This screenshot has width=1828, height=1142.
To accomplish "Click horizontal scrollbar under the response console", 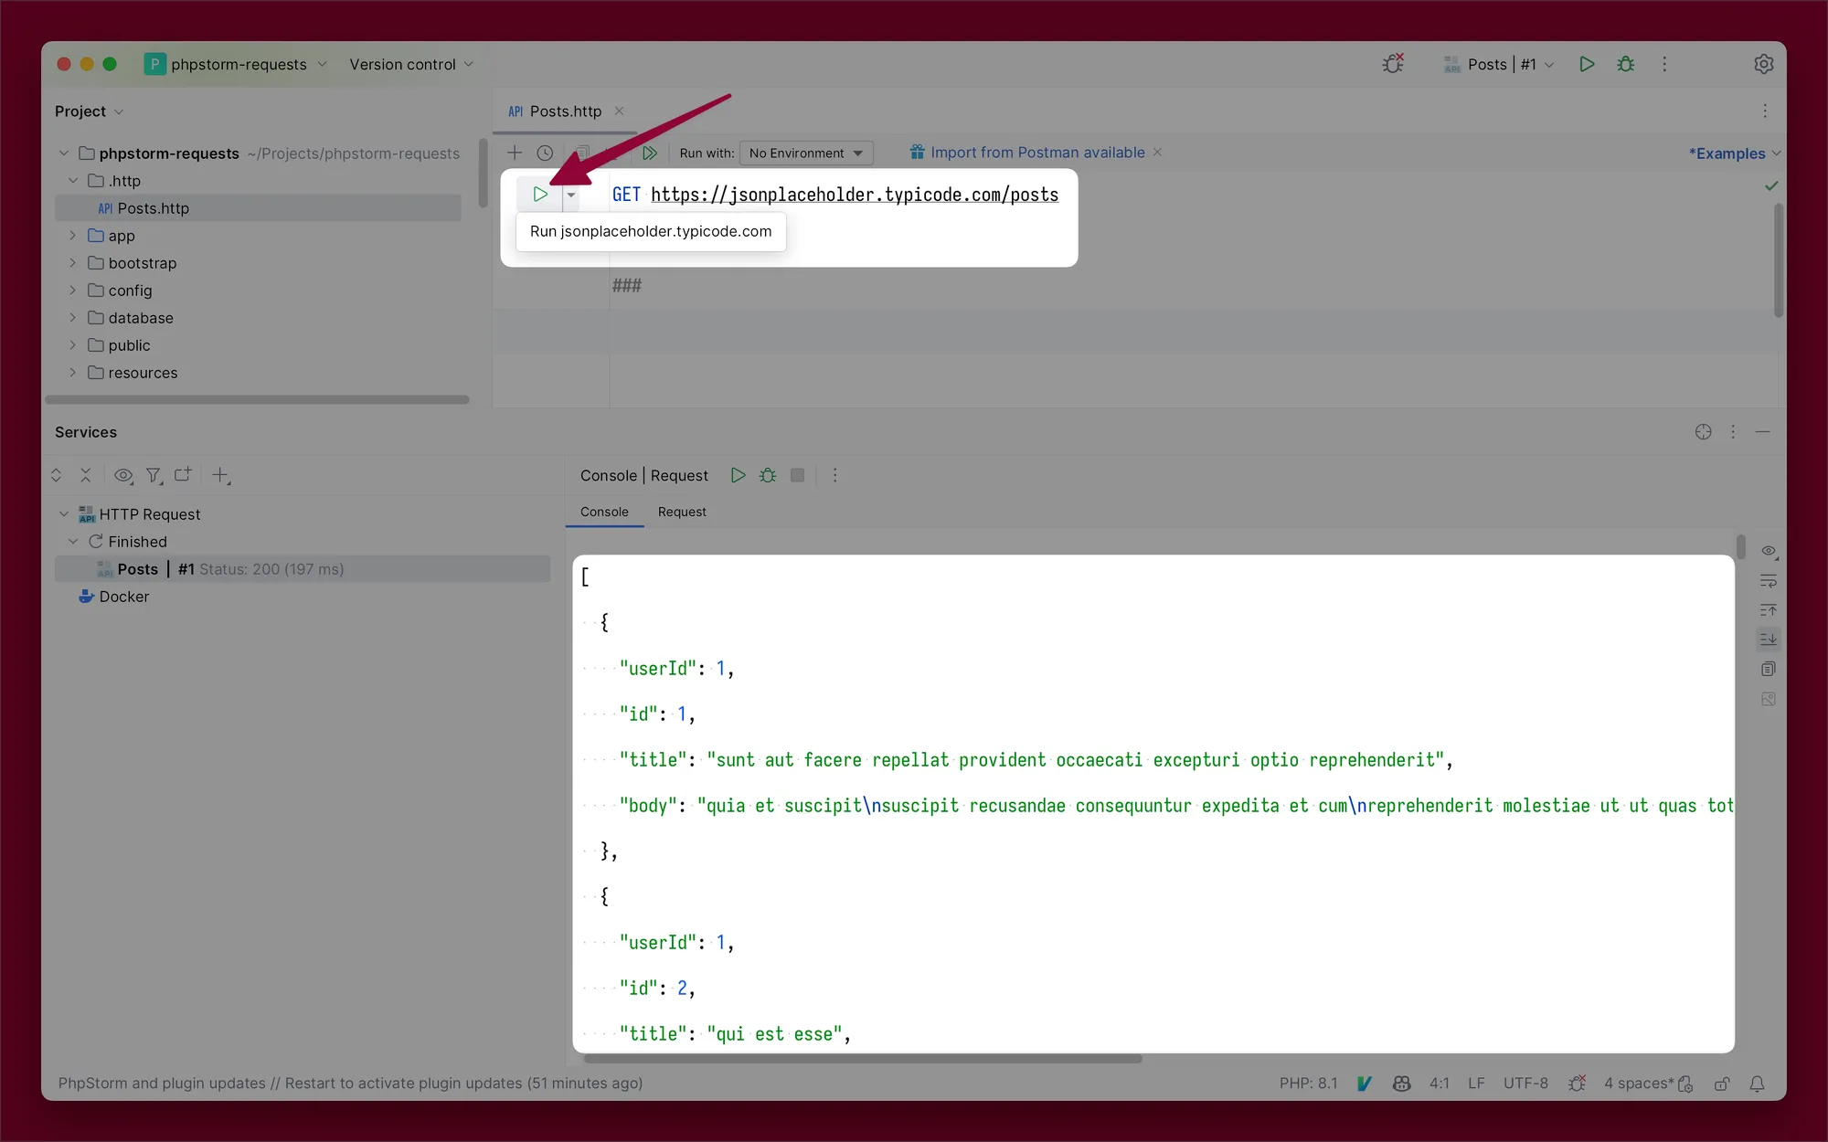I will point(863,1059).
